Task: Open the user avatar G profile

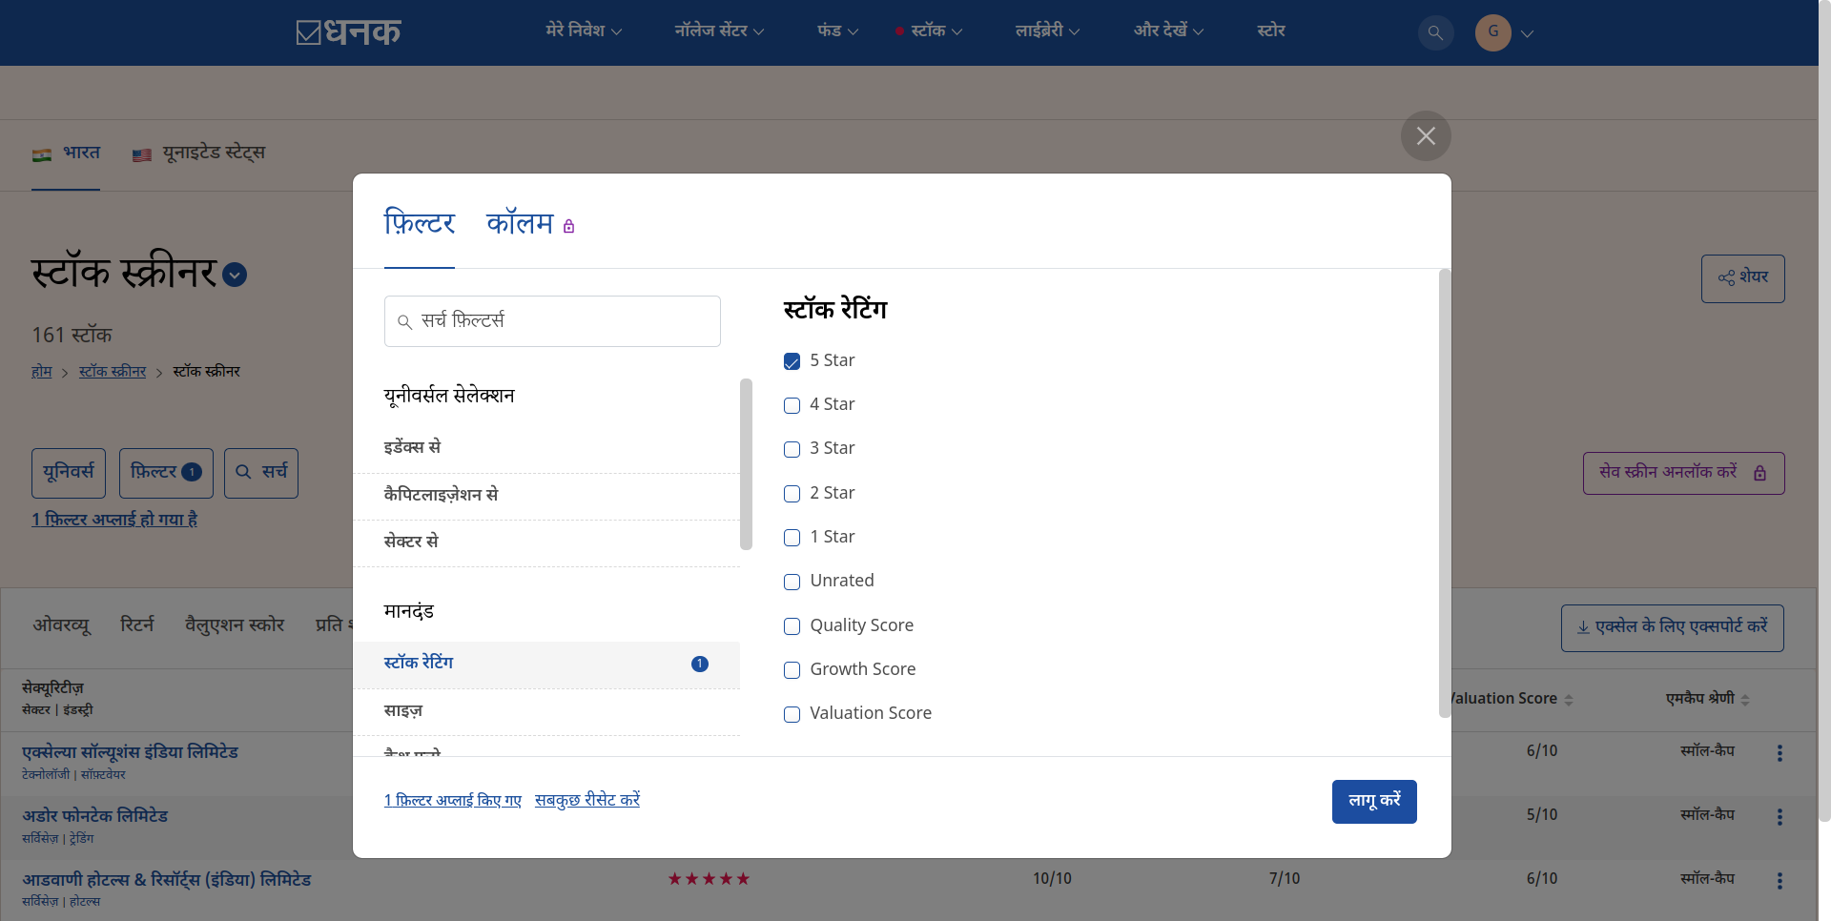Action: 1492,32
